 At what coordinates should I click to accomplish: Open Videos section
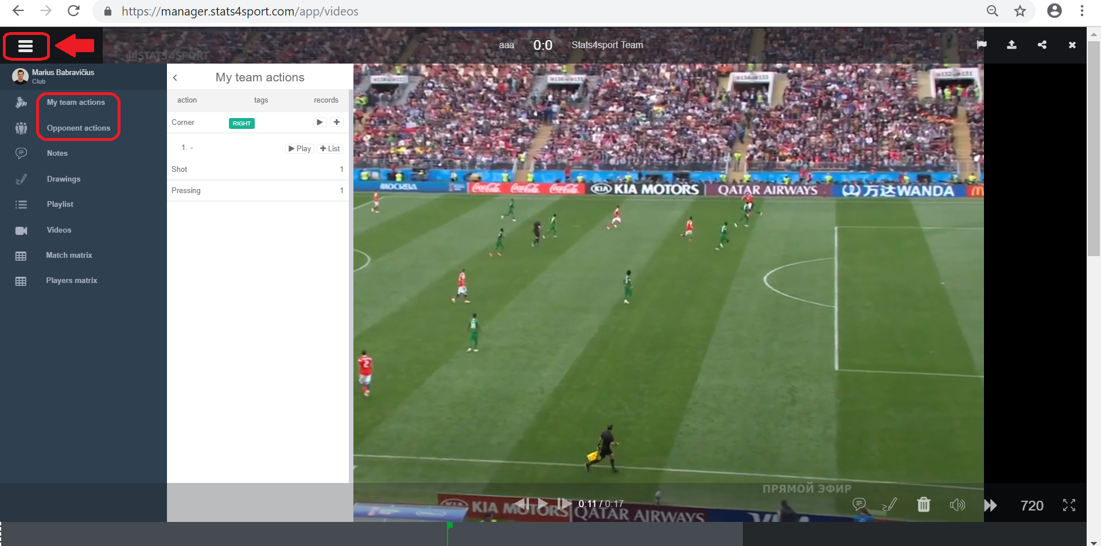point(59,230)
